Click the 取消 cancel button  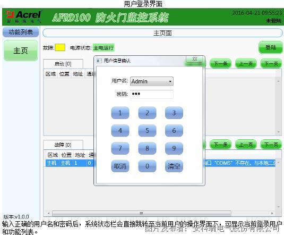pyautogui.click(x=120, y=166)
